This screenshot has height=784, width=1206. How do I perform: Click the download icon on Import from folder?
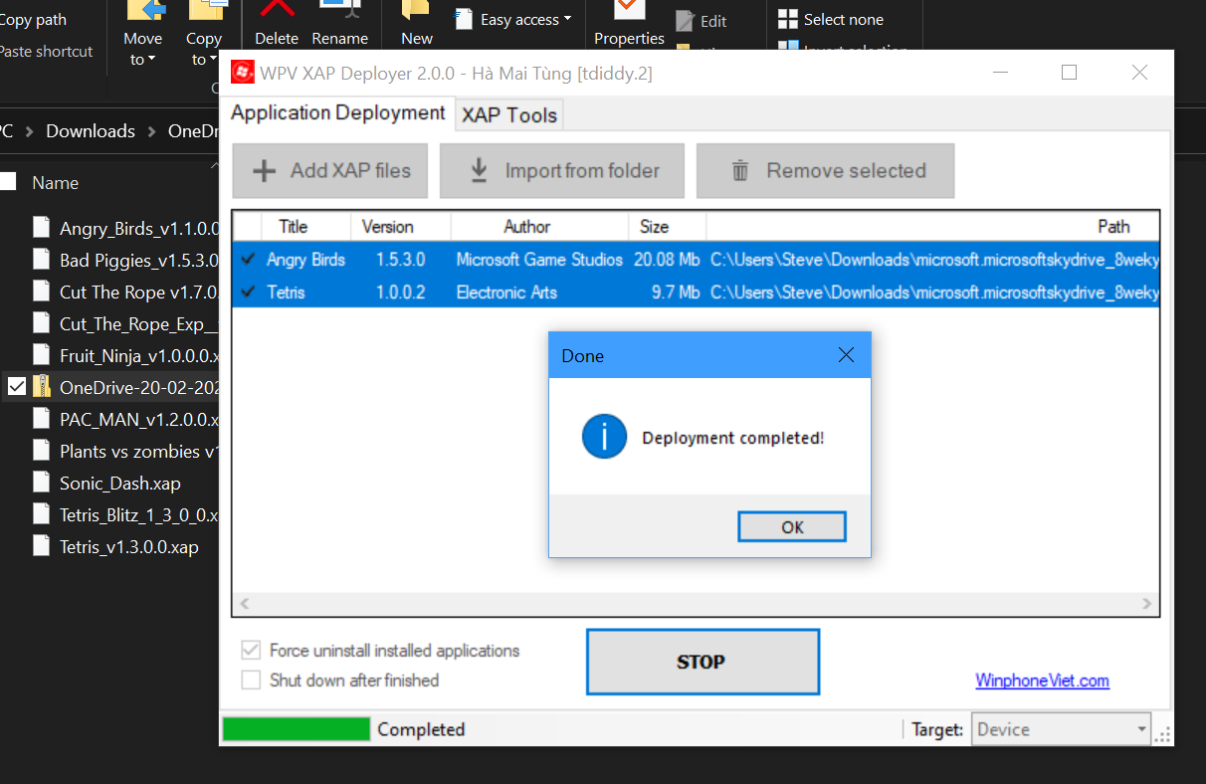tap(479, 170)
